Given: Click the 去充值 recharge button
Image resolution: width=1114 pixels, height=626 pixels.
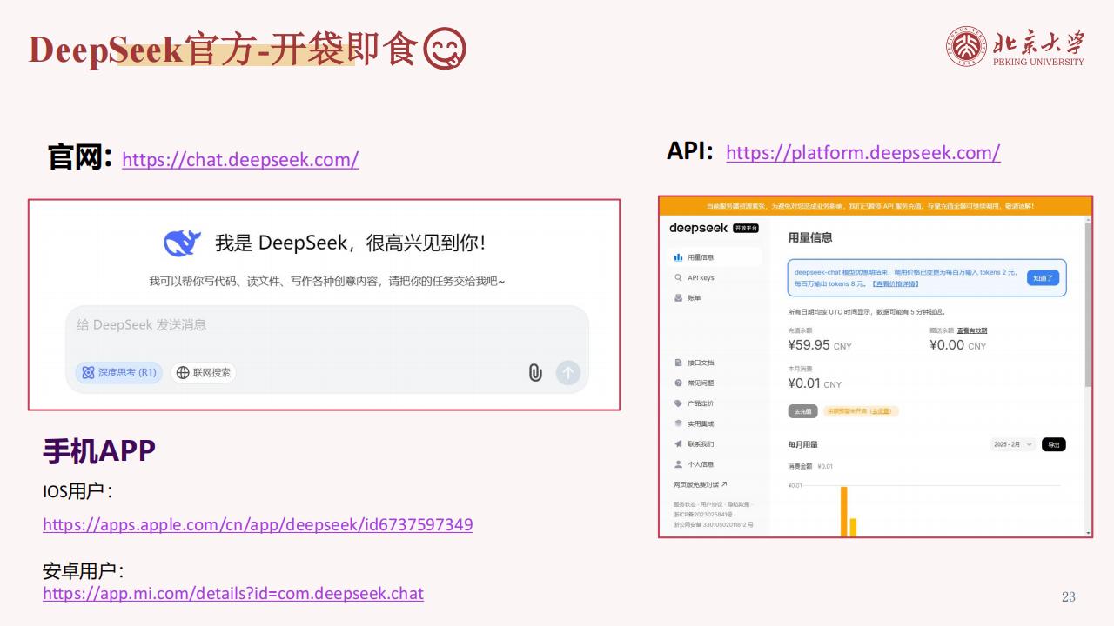Looking at the screenshot, I should tap(802, 410).
